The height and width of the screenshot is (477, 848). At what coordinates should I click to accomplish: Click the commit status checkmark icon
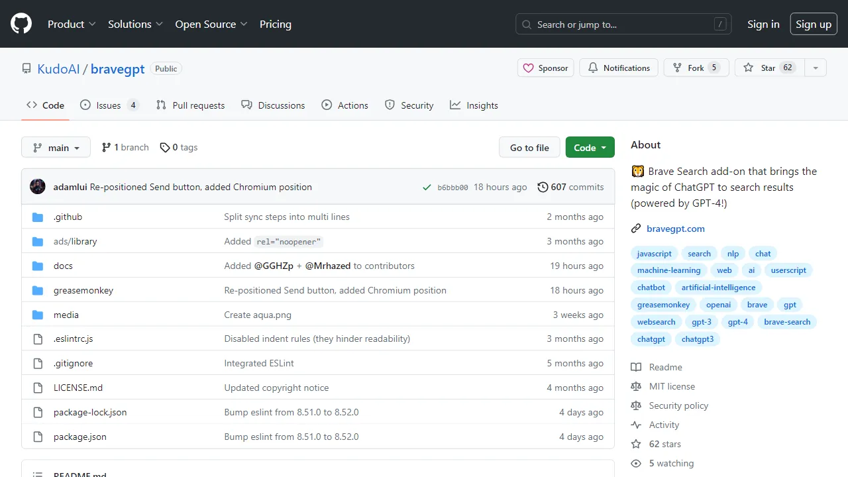(x=427, y=187)
